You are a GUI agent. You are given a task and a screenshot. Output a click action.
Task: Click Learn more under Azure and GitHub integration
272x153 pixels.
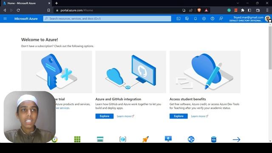pyautogui.click(x=125, y=116)
